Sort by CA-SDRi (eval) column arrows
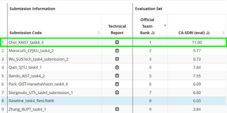The width and height of the screenshot is (227, 113). [x=223, y=33]
